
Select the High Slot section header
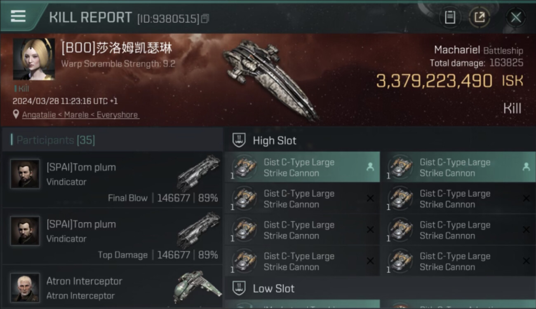380,140
